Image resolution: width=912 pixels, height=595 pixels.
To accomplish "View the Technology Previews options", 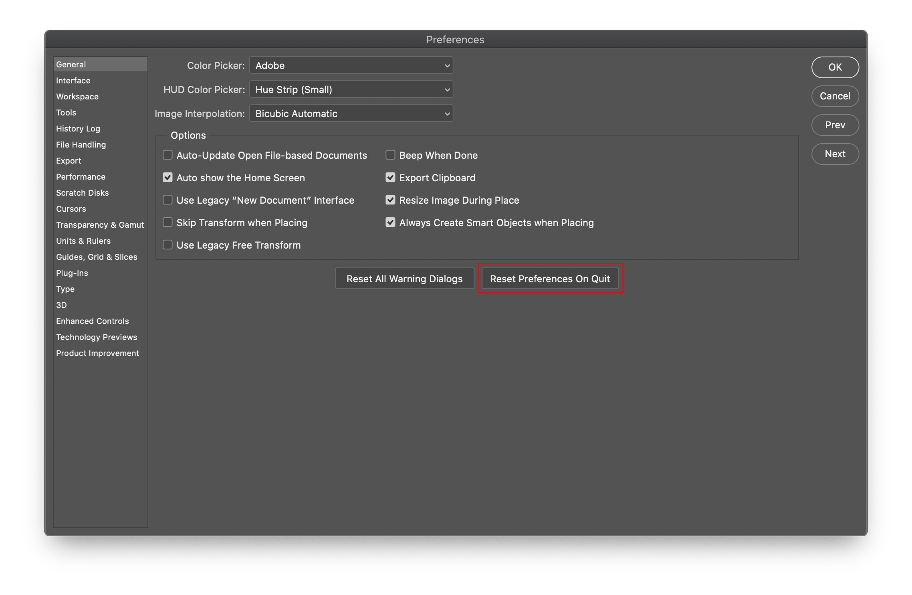I will (96, 337).
